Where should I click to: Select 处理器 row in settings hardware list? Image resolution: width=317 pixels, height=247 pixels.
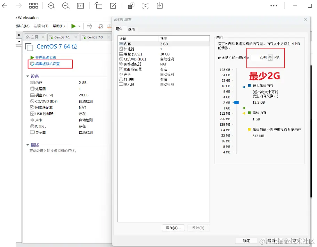[x=164, y=49]
